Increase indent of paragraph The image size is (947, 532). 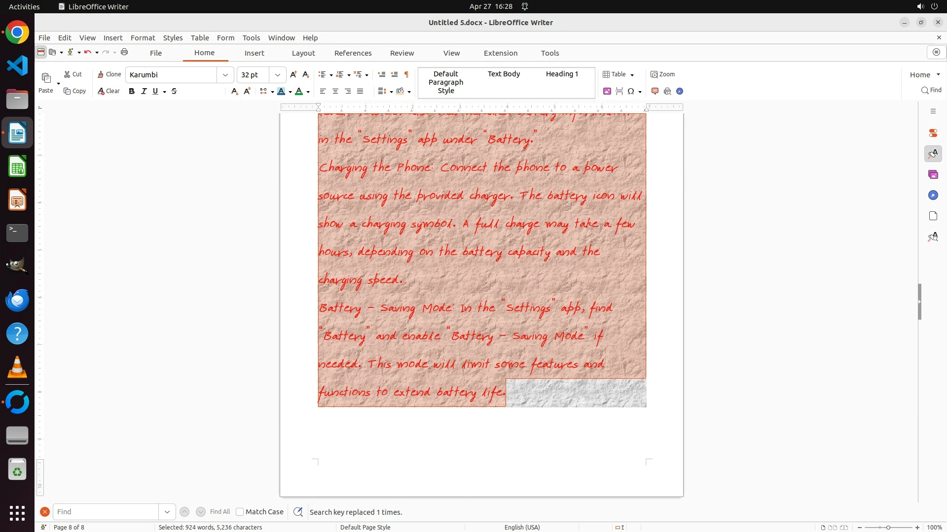381,74
